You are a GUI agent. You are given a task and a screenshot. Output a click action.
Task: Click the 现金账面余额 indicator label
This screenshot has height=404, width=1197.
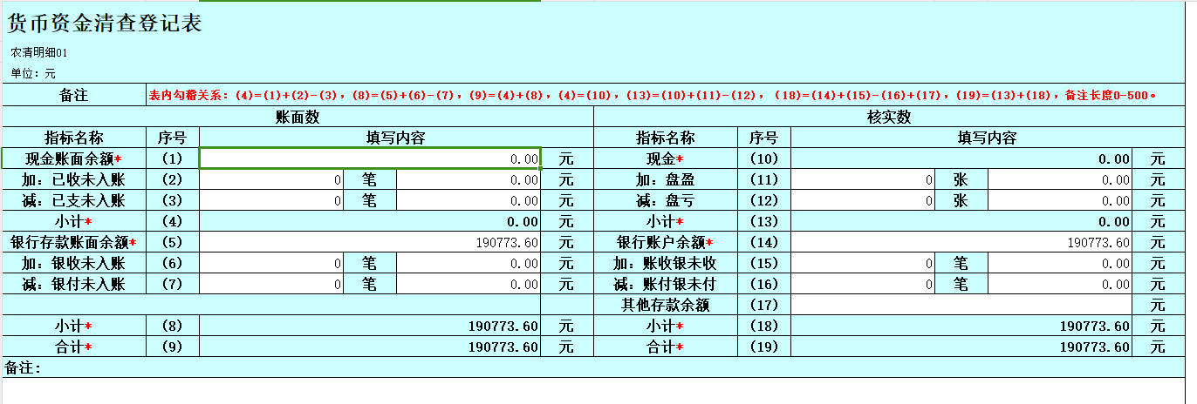click(74, 158)
